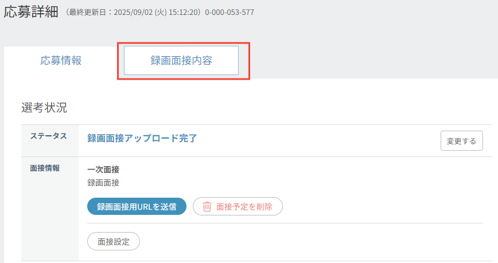Click empty space left of 変更する button
The height and width of the screenshot is (263, 498).
(344, 140)
